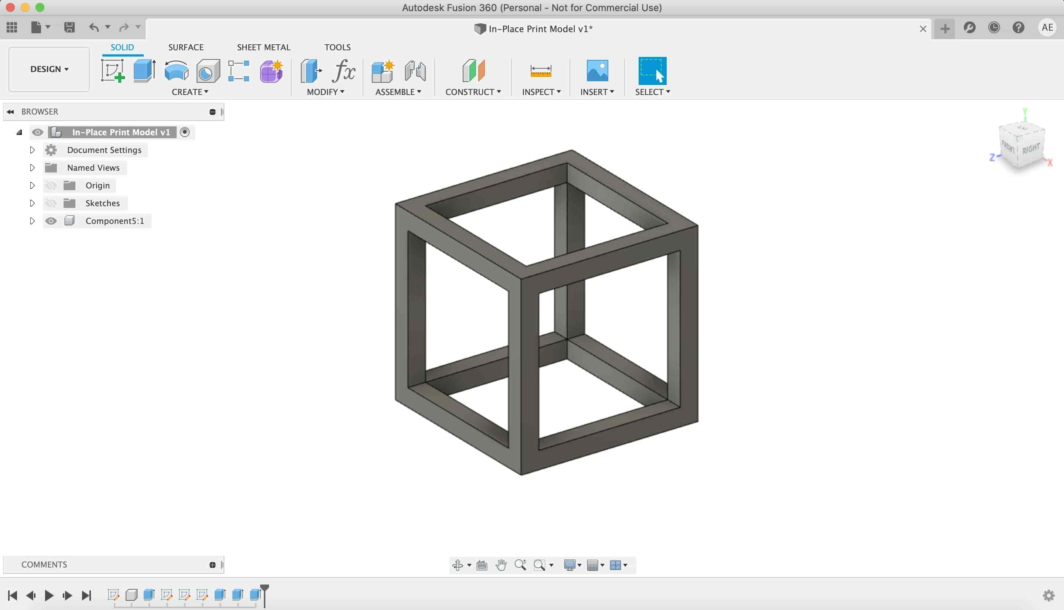Select the Offset Plane construct tool
The width and height of the screenshot is (1064, 610).
click(x=473, y=70)
